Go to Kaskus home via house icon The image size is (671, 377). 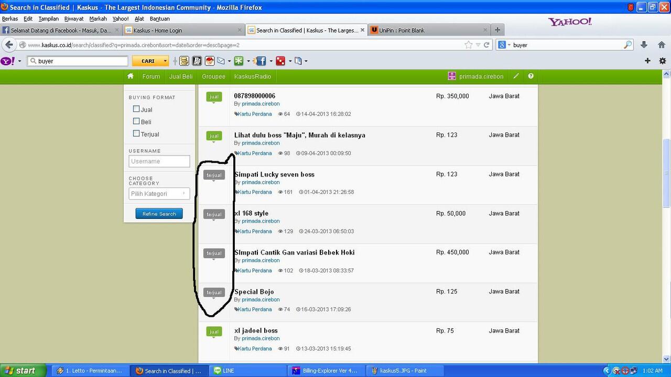click(131, 76)
